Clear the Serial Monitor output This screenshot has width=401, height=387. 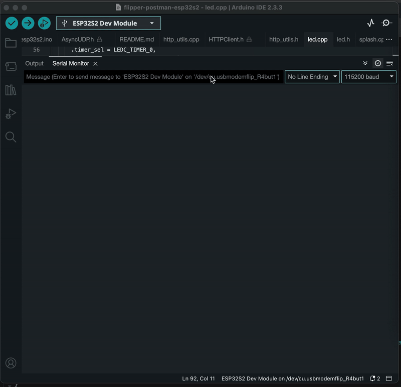click(x=389, y=63)
